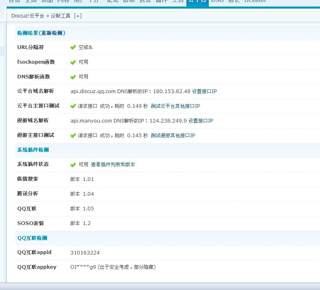The height and width of the screenshot is (290, 320).
Task: Click the masked appkey OJ****g9
Action: click(83, 267)
